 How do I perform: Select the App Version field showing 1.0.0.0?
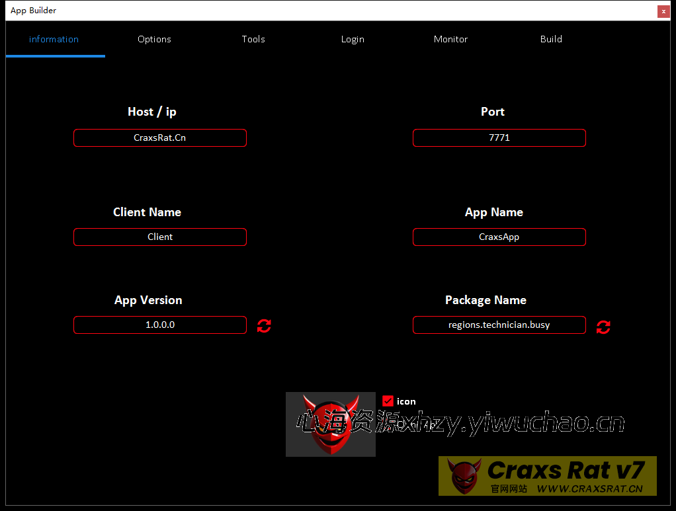pos(160,325)
